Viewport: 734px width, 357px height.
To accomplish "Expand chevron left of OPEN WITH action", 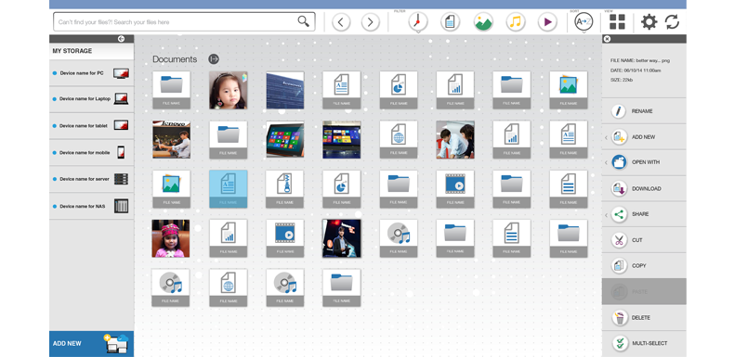I will tap(606, 162).
